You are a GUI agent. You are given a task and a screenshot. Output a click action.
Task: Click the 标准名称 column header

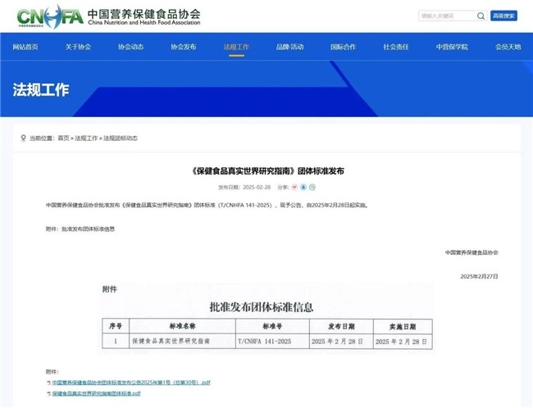point(183,326)
